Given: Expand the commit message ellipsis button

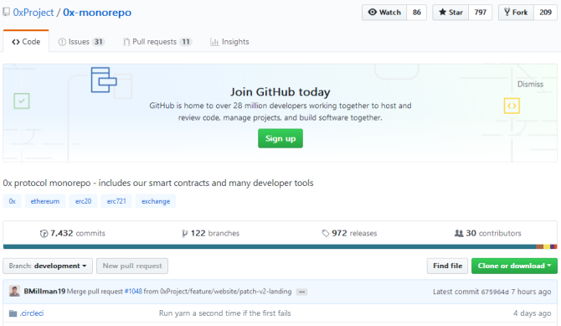Looking at the screenshot, I should [x=301, y=292].
